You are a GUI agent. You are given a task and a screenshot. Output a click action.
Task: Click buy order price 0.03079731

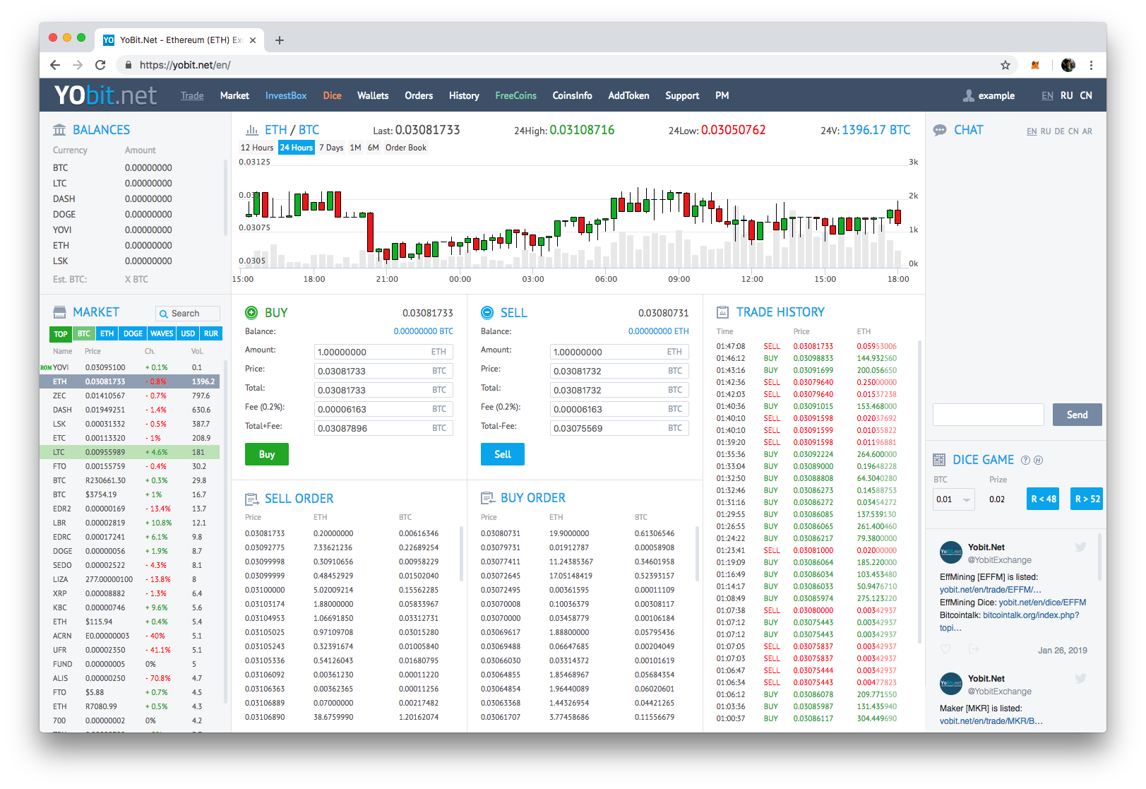(501, 547)
